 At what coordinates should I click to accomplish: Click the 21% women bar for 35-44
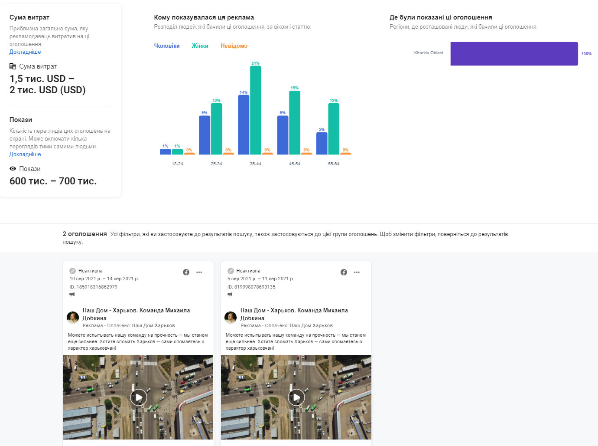[256, 110]
